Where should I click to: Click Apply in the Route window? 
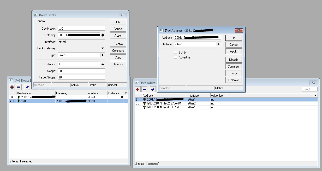click(x=118, y=36)
